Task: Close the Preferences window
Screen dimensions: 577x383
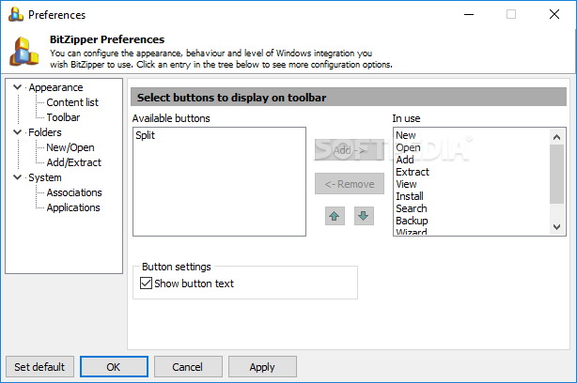Action: tap(554, 15)
